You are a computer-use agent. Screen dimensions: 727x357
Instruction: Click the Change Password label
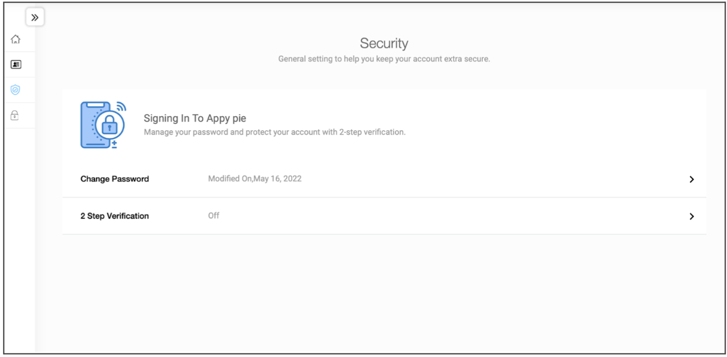[x=114, y=179]
